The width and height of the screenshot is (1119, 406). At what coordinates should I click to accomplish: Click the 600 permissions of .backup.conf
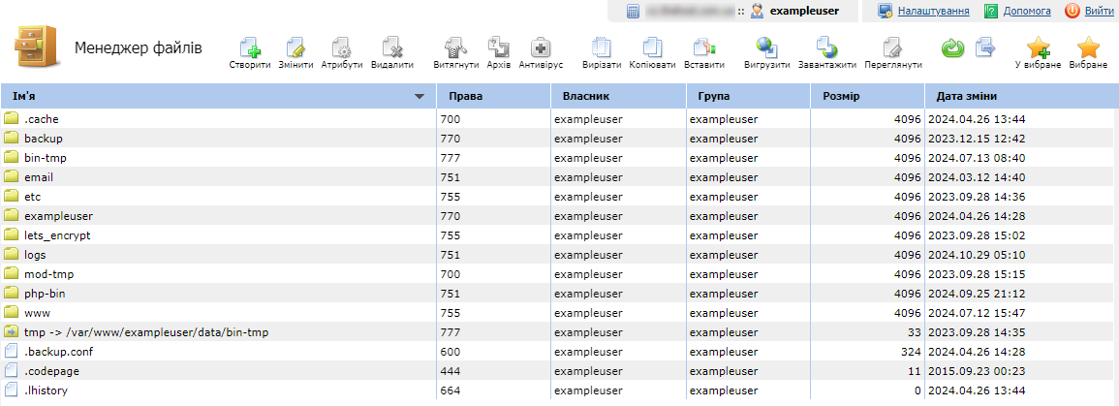coord(451,351)
